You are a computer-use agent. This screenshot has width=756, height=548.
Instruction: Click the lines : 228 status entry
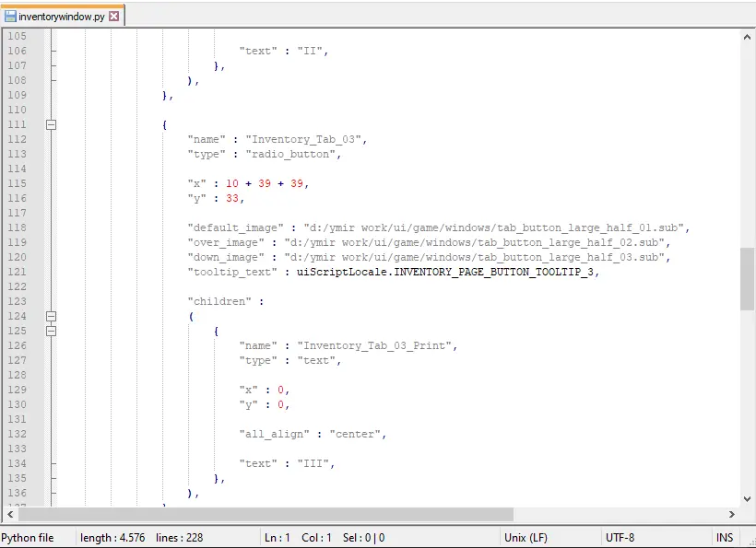[x=180, y=537]
